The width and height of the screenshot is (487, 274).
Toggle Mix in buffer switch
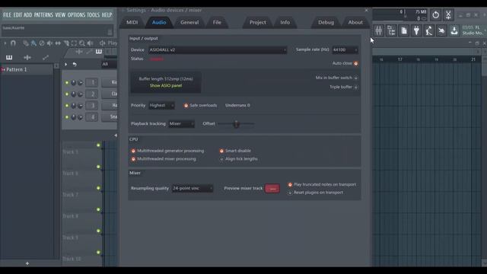(x=356, y=78)
